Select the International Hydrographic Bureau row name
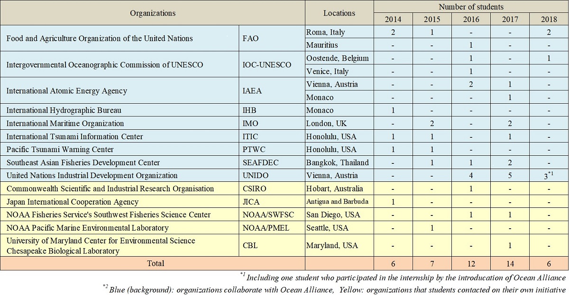The image size is (569, 295). tap(64, 110)
